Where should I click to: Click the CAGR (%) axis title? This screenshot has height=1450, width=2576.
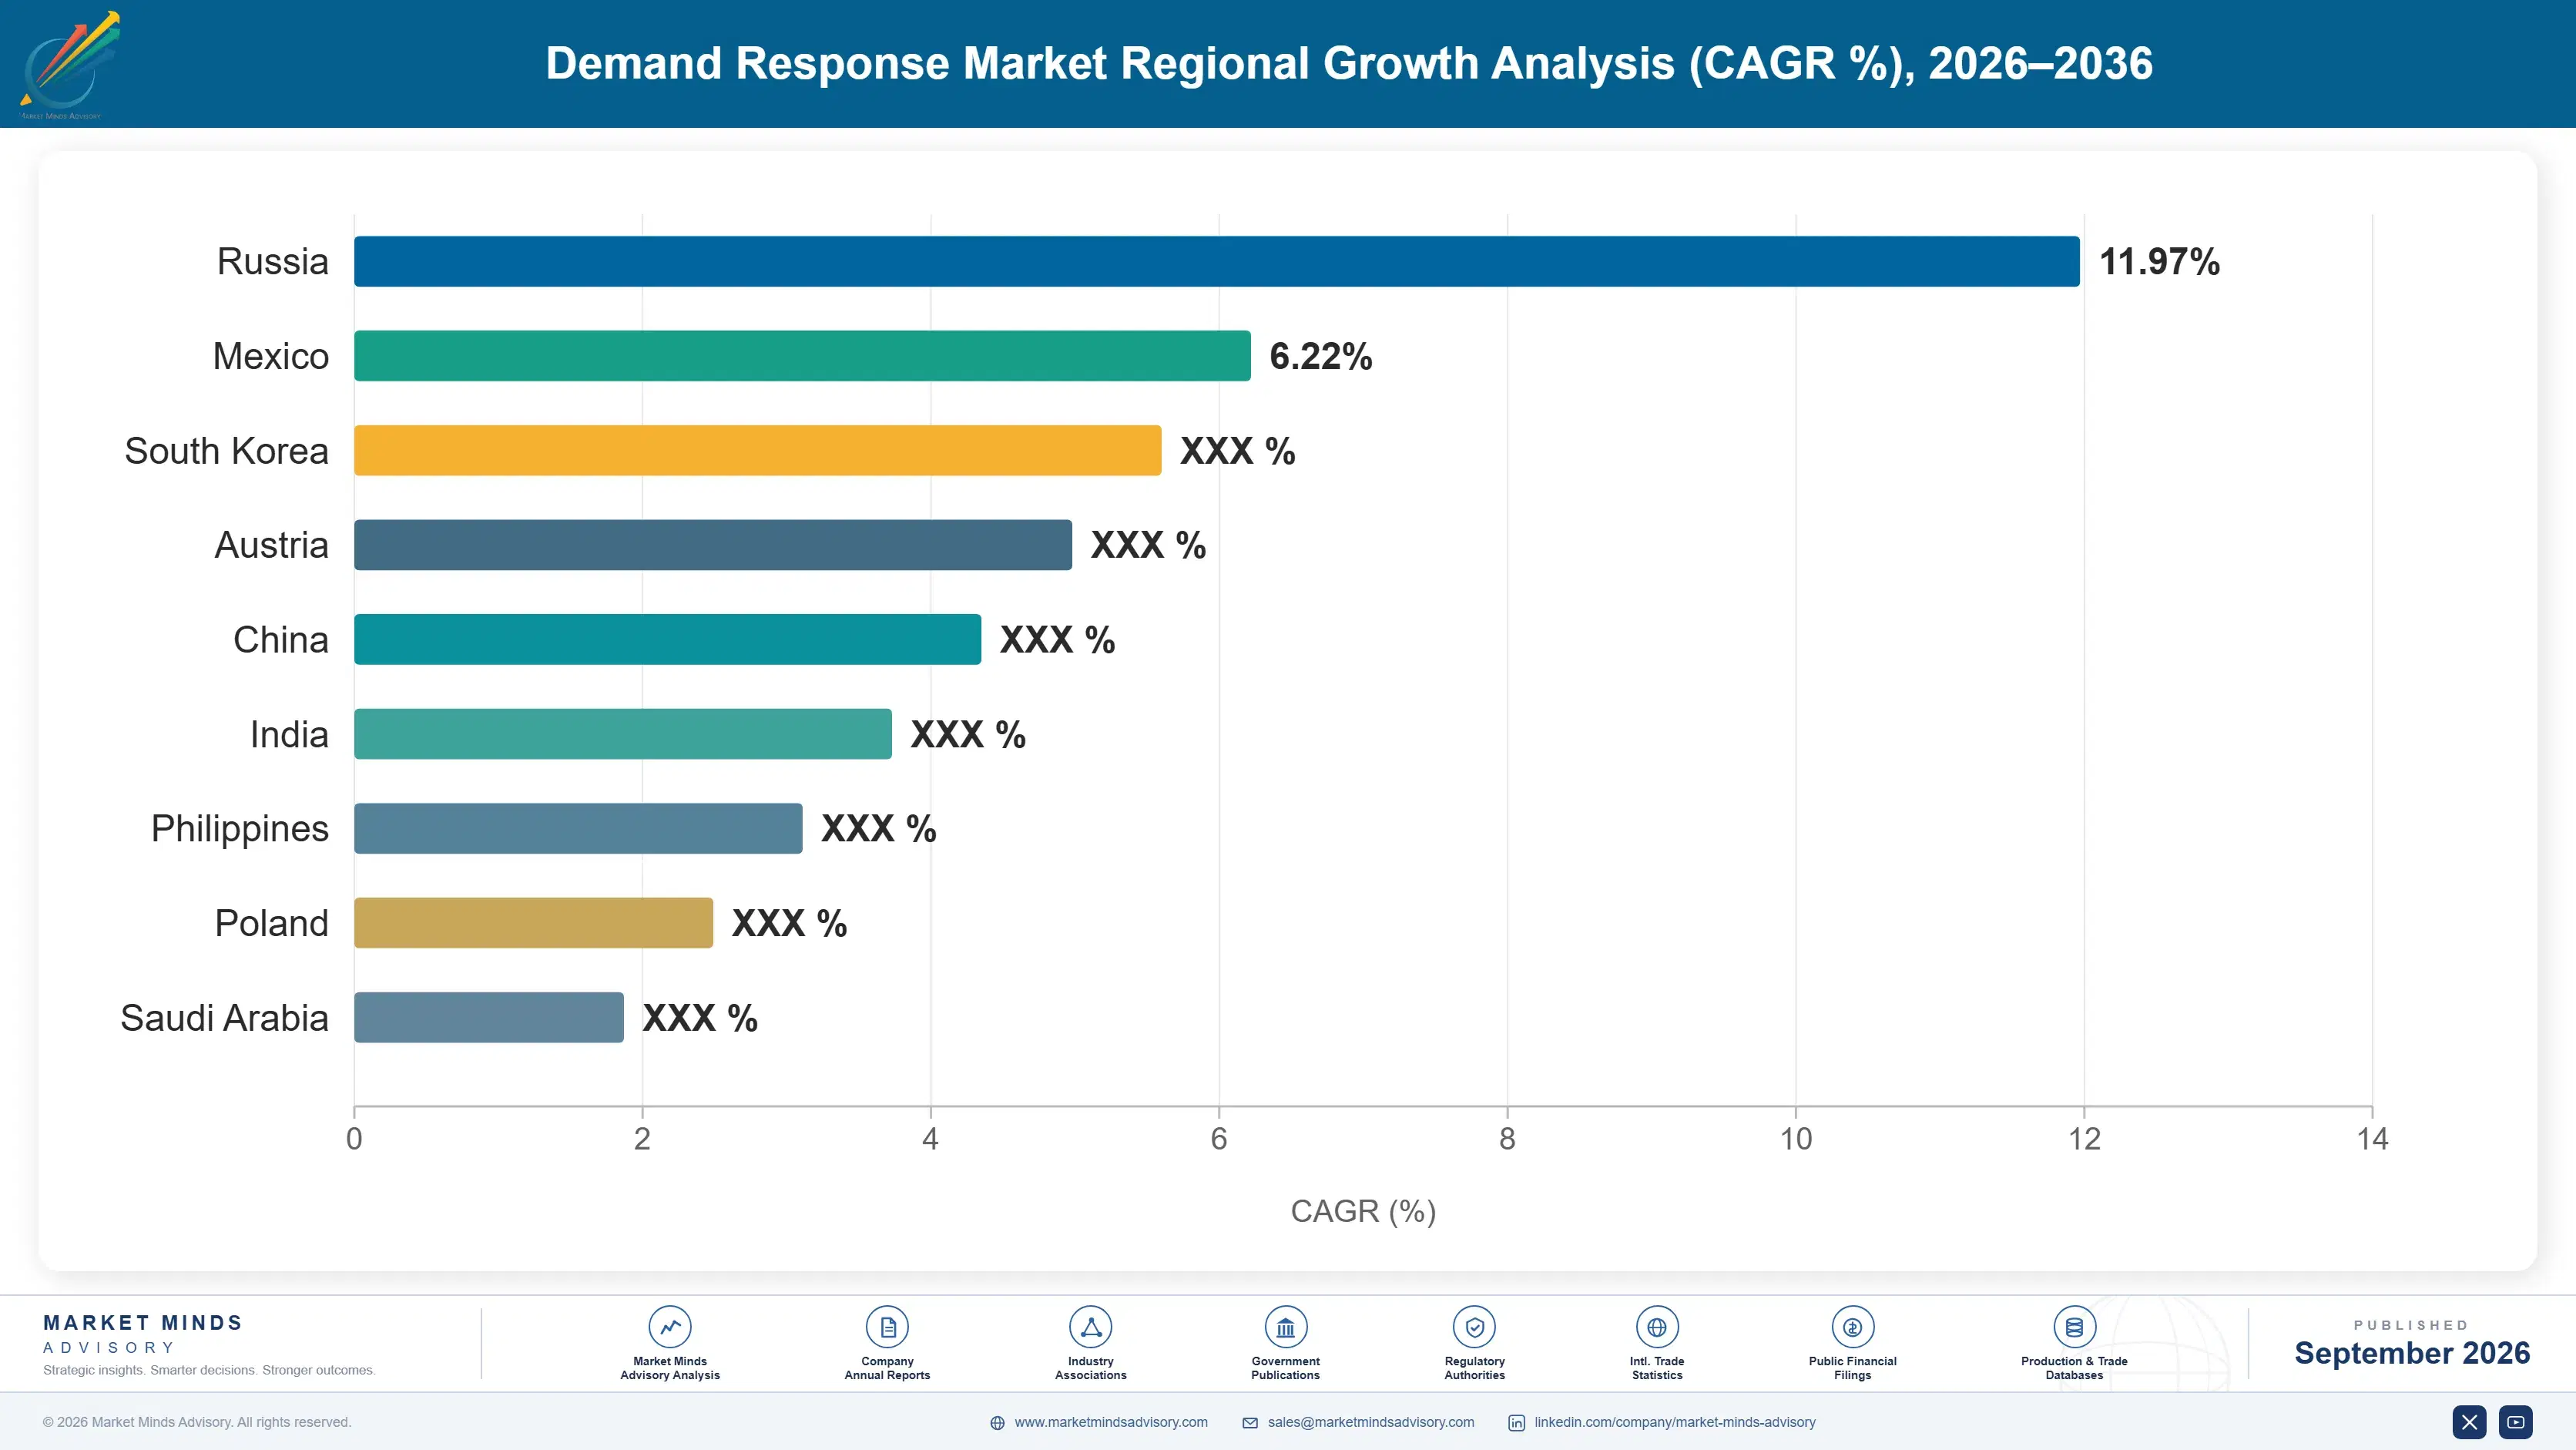[x=1363, y=1211]
